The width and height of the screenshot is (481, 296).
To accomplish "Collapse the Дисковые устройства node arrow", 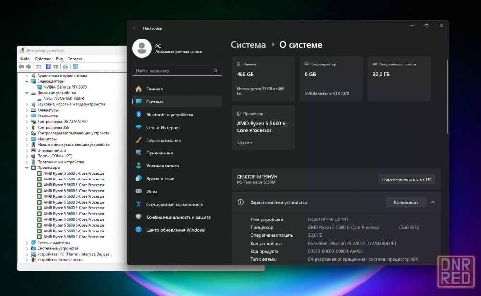I will tap(27, 93).
